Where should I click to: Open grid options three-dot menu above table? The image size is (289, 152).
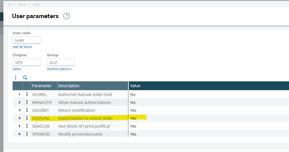[16, 78]
